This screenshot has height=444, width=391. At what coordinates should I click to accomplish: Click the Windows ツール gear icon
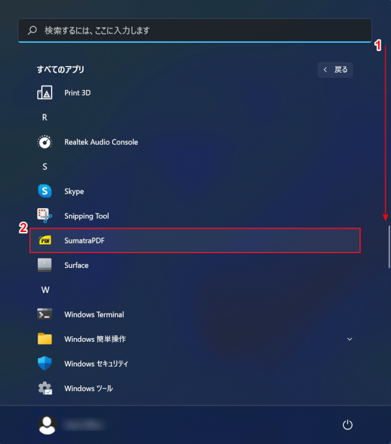coord(45,388)
